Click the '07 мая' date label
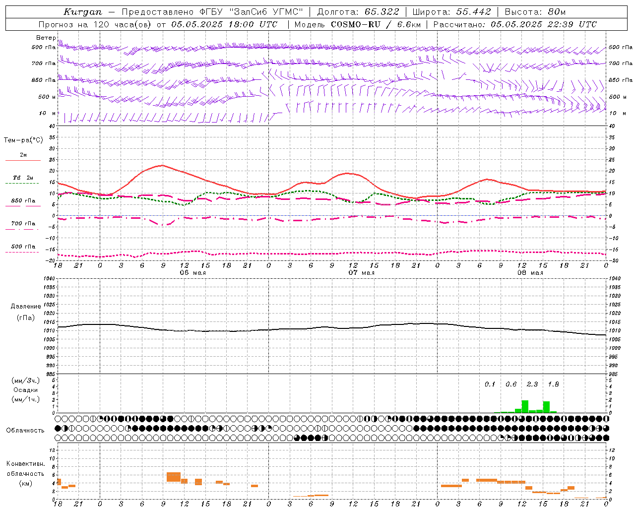635x508 pixels. click(362, 273)
